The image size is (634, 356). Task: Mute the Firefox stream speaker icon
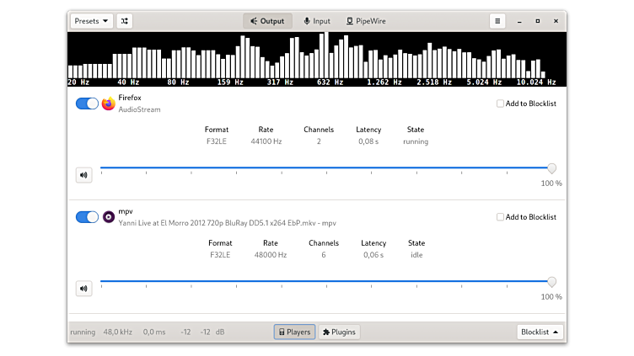pos(83,175)
